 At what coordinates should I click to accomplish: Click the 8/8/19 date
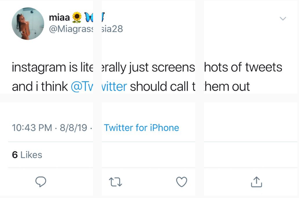[x=73, y=128]
